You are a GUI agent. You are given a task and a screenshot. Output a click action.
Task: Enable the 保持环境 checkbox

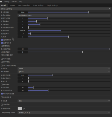2,62
